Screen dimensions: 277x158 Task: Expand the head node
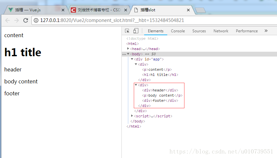coord(128,49)
